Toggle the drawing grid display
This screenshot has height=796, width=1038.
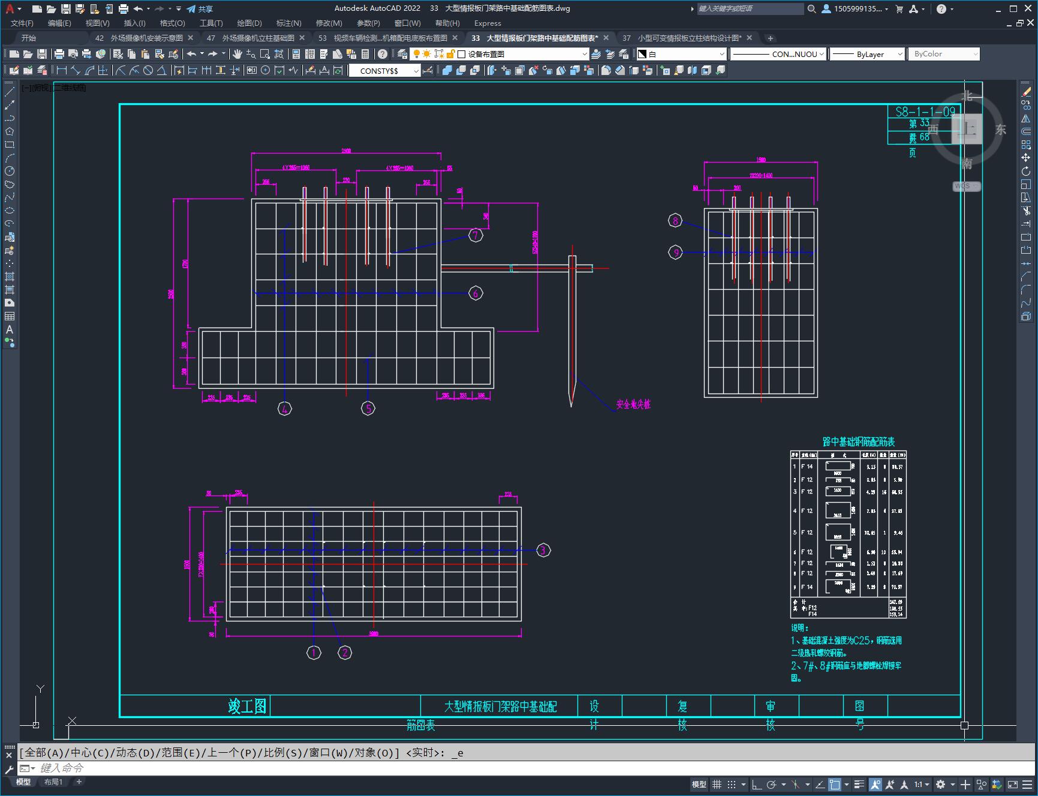click(x=717, y=784)
